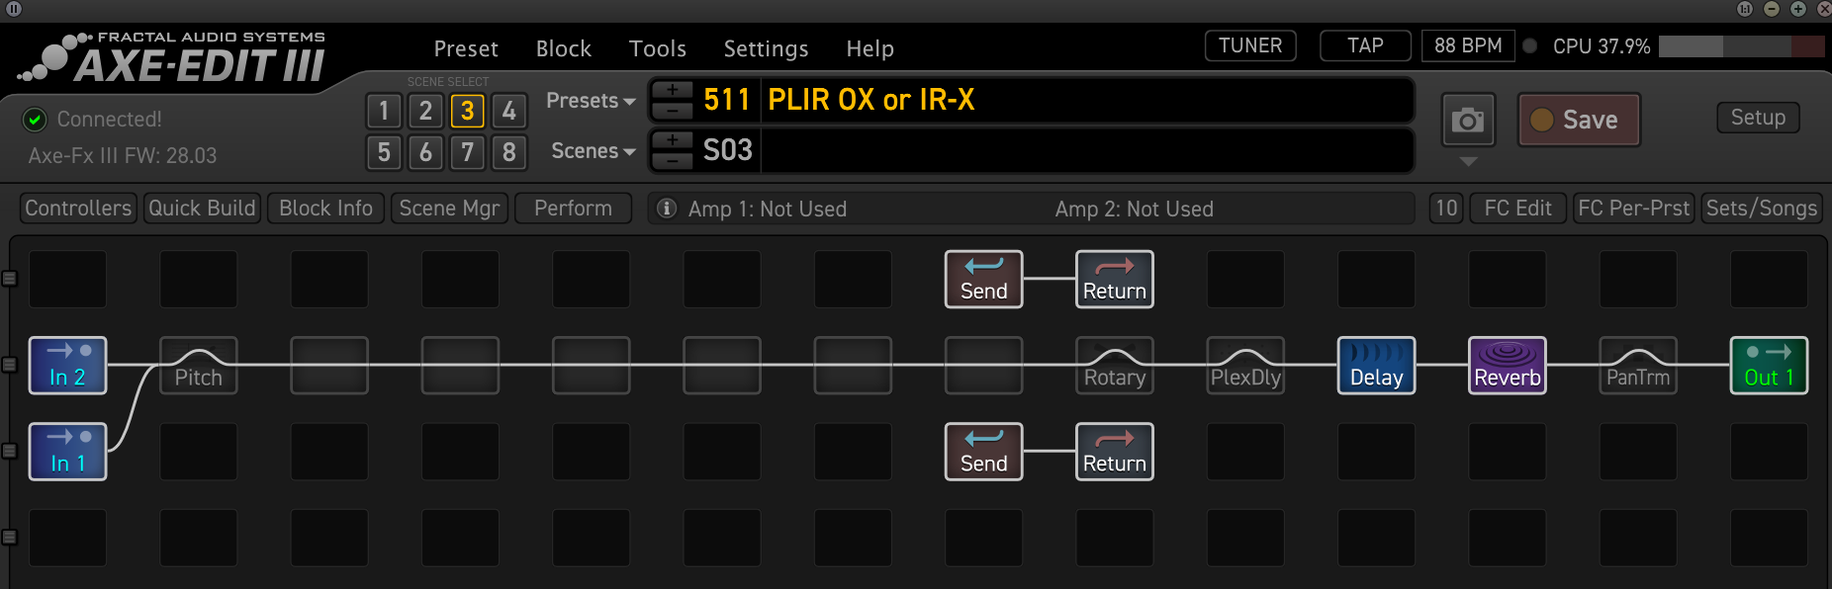The width and height of the screenshot is (1832, 589).
Task: Select the bypassed Rotary block
Action: [x=1114, y=366]
